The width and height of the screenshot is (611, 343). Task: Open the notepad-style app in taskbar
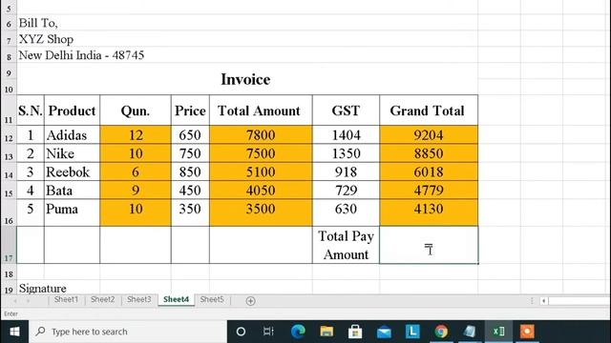[470, 332]
